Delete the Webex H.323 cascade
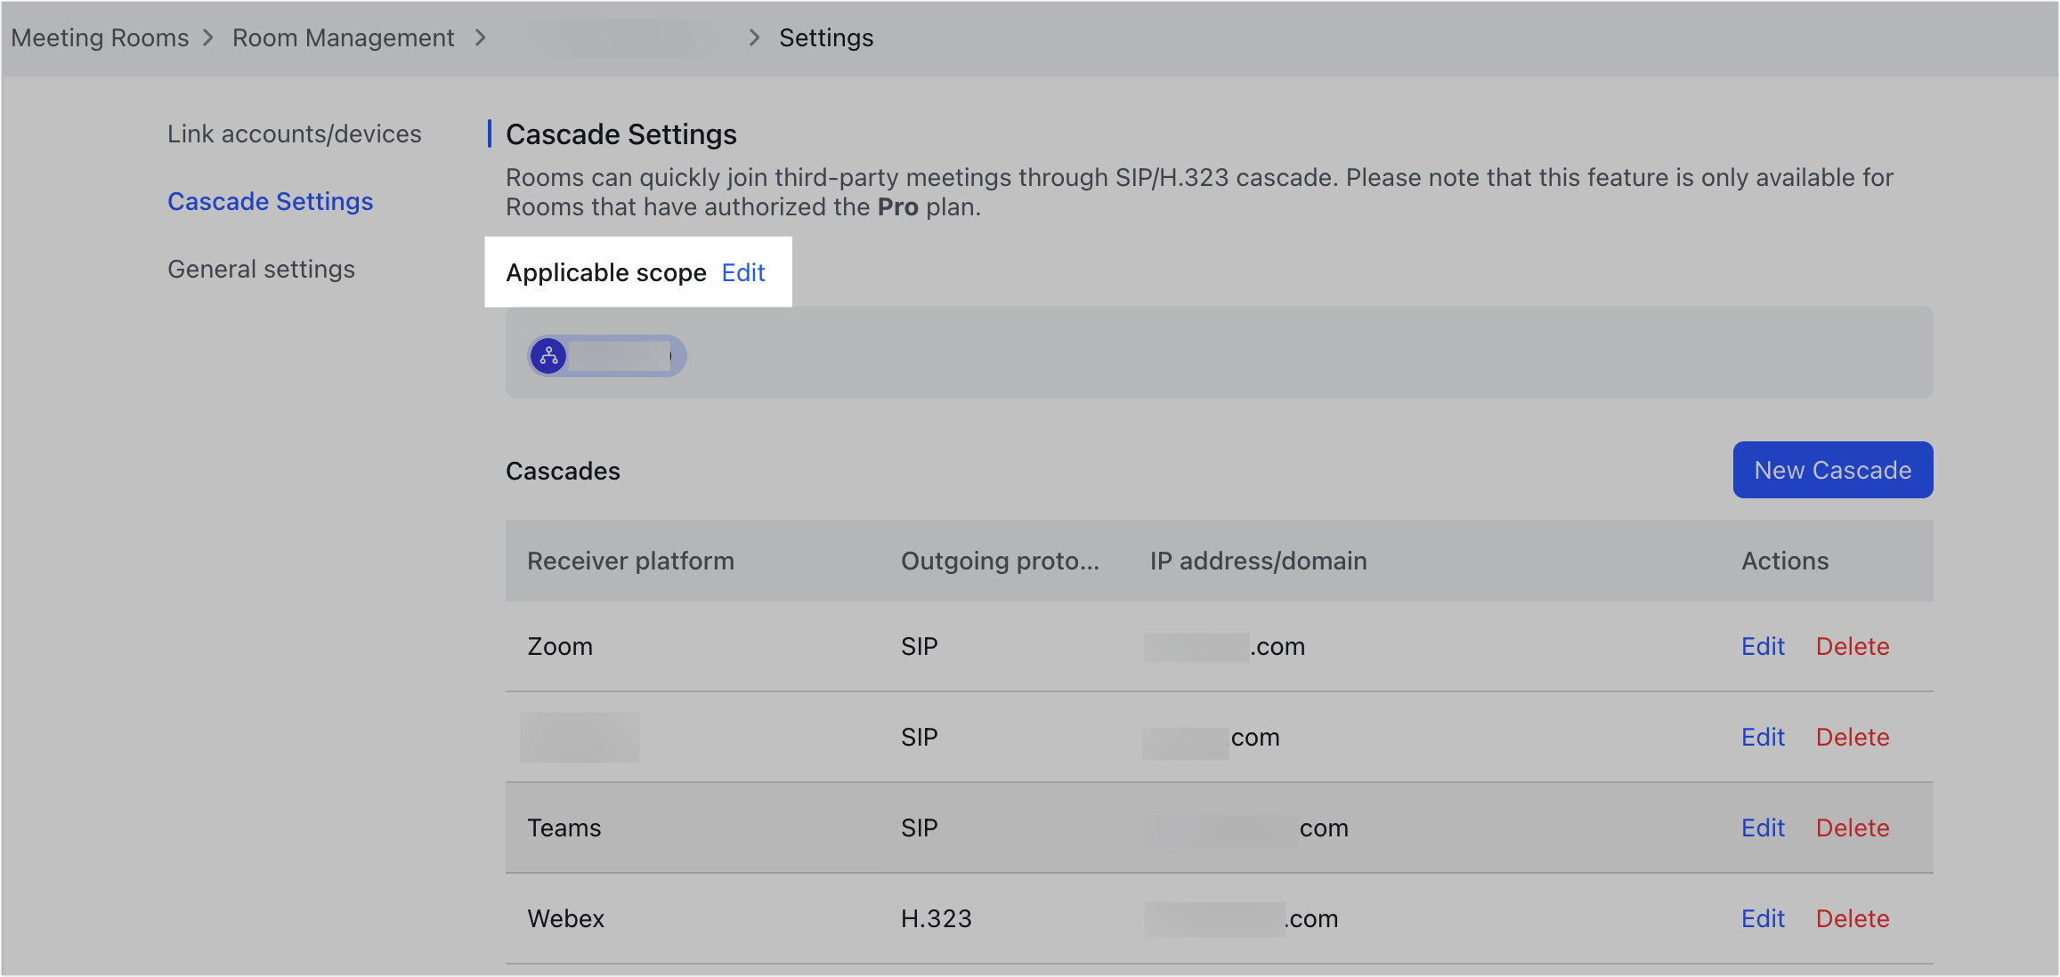Screen dimensions: 2060x977 point(1852,918)
